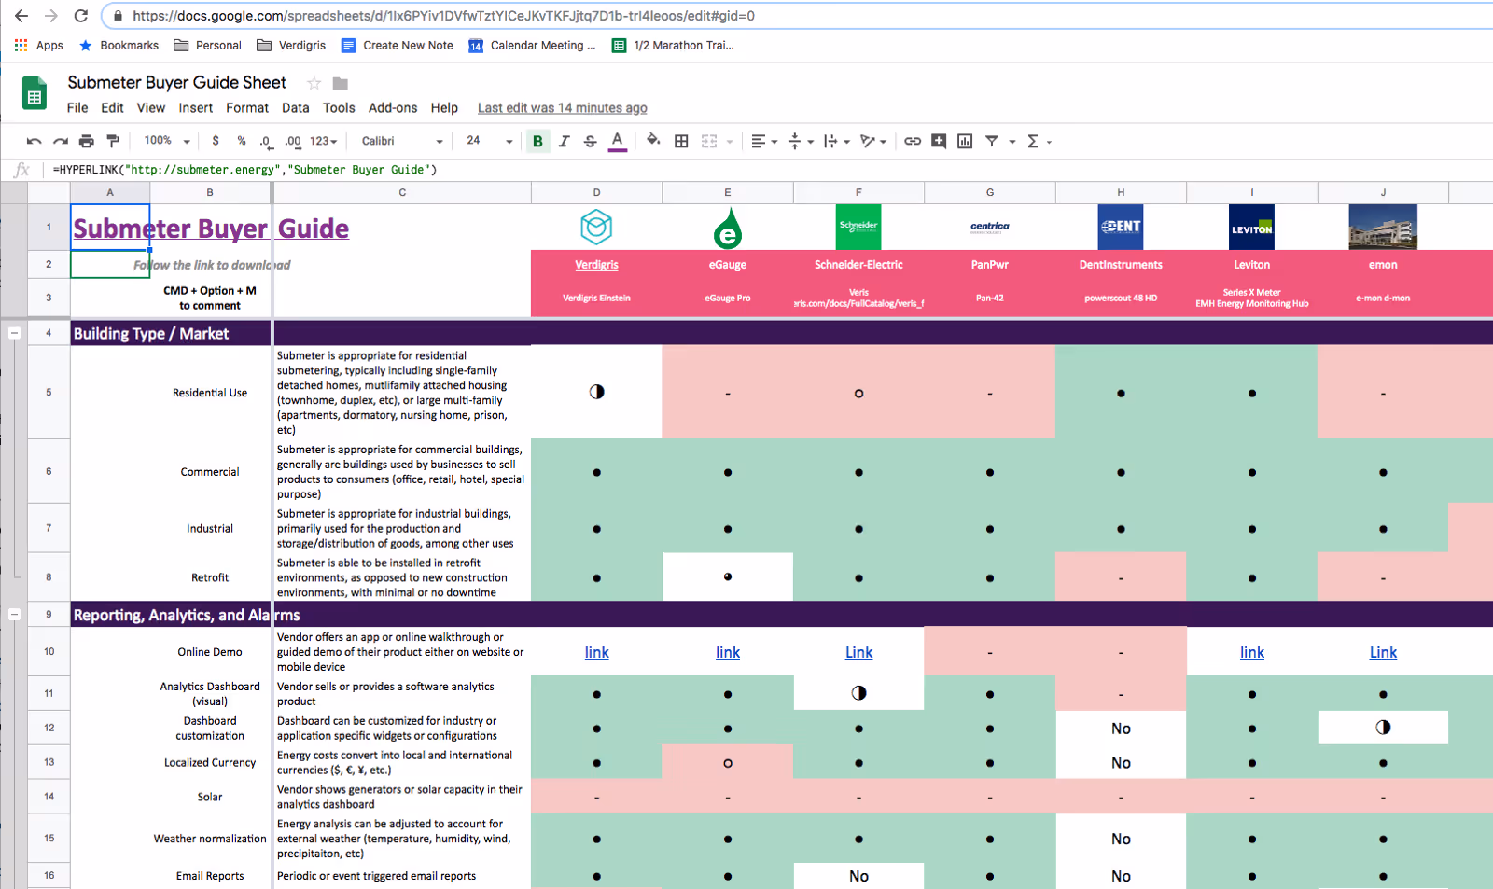Open eGauge Online Demo link
Screen dimensions: 1493x889
click(728, 652)
